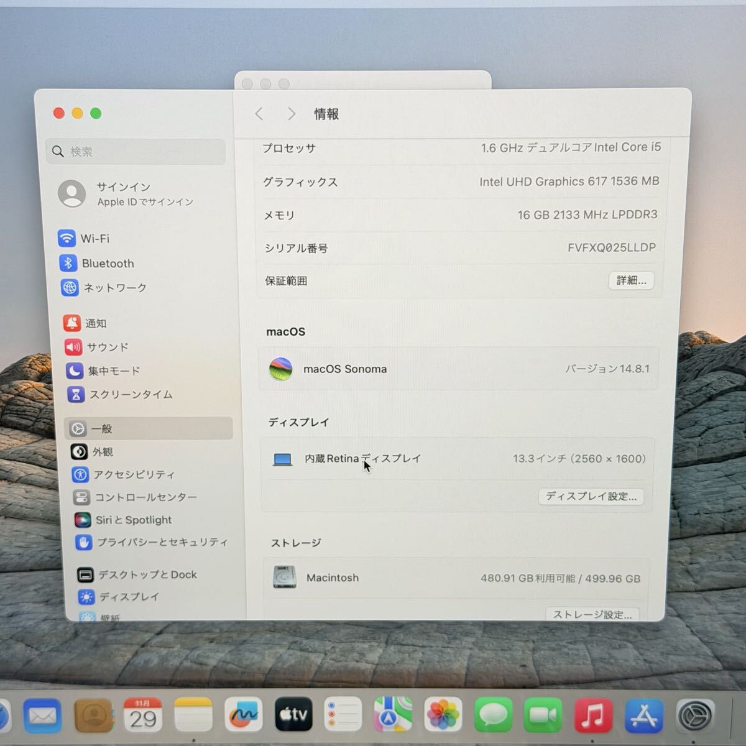This screenshot has width=746, height=746.
Task: Click the macOS Sonoma row
Action: point(459,369)
